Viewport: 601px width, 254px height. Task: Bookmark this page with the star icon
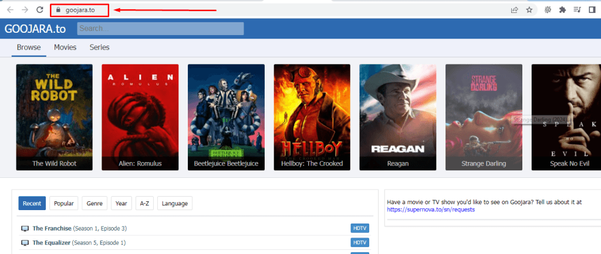(529, 10)
